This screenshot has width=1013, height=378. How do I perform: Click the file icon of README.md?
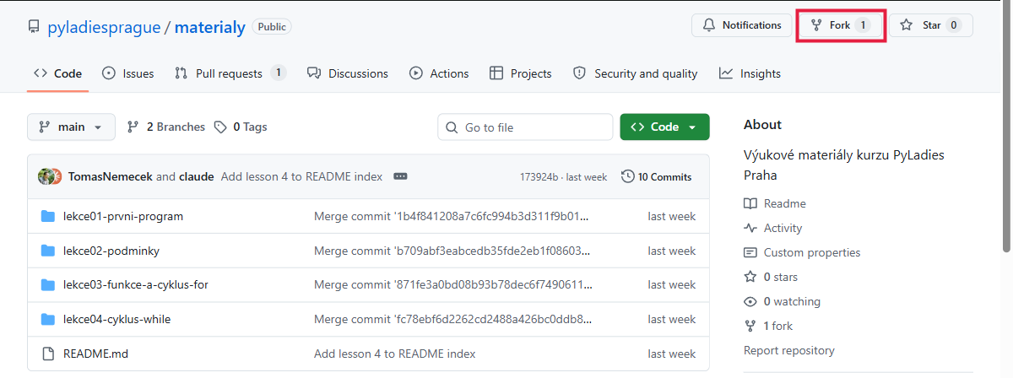click(x=47, y=354)
